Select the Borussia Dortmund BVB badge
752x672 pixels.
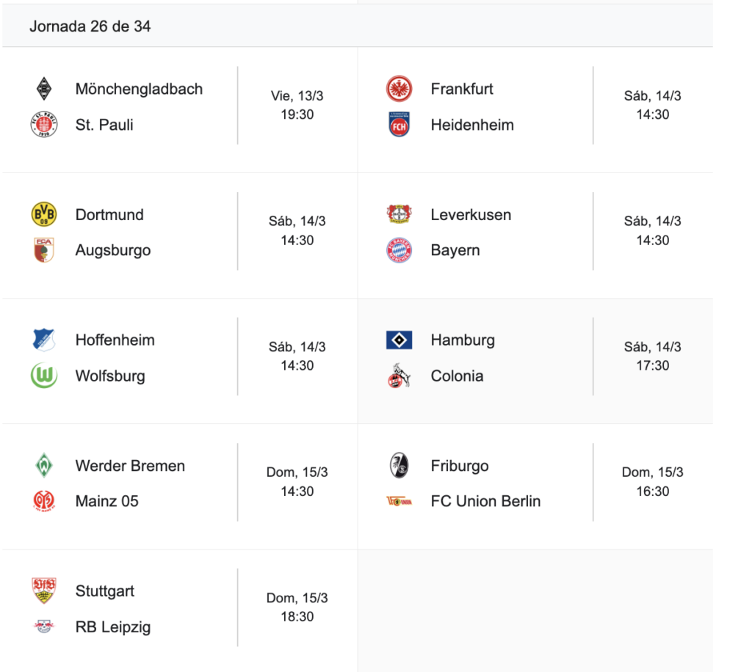pos(44,214)
